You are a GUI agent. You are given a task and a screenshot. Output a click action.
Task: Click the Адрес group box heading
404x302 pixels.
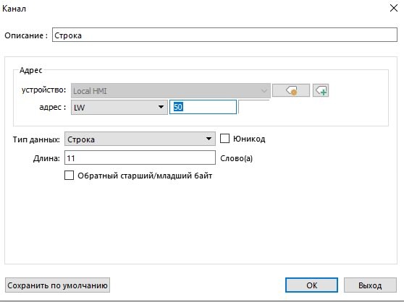30,70
